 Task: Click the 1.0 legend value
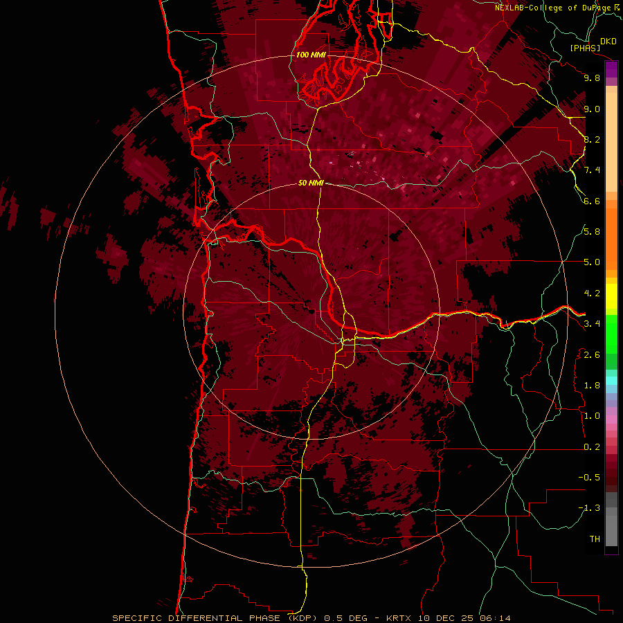pos(592,416)
